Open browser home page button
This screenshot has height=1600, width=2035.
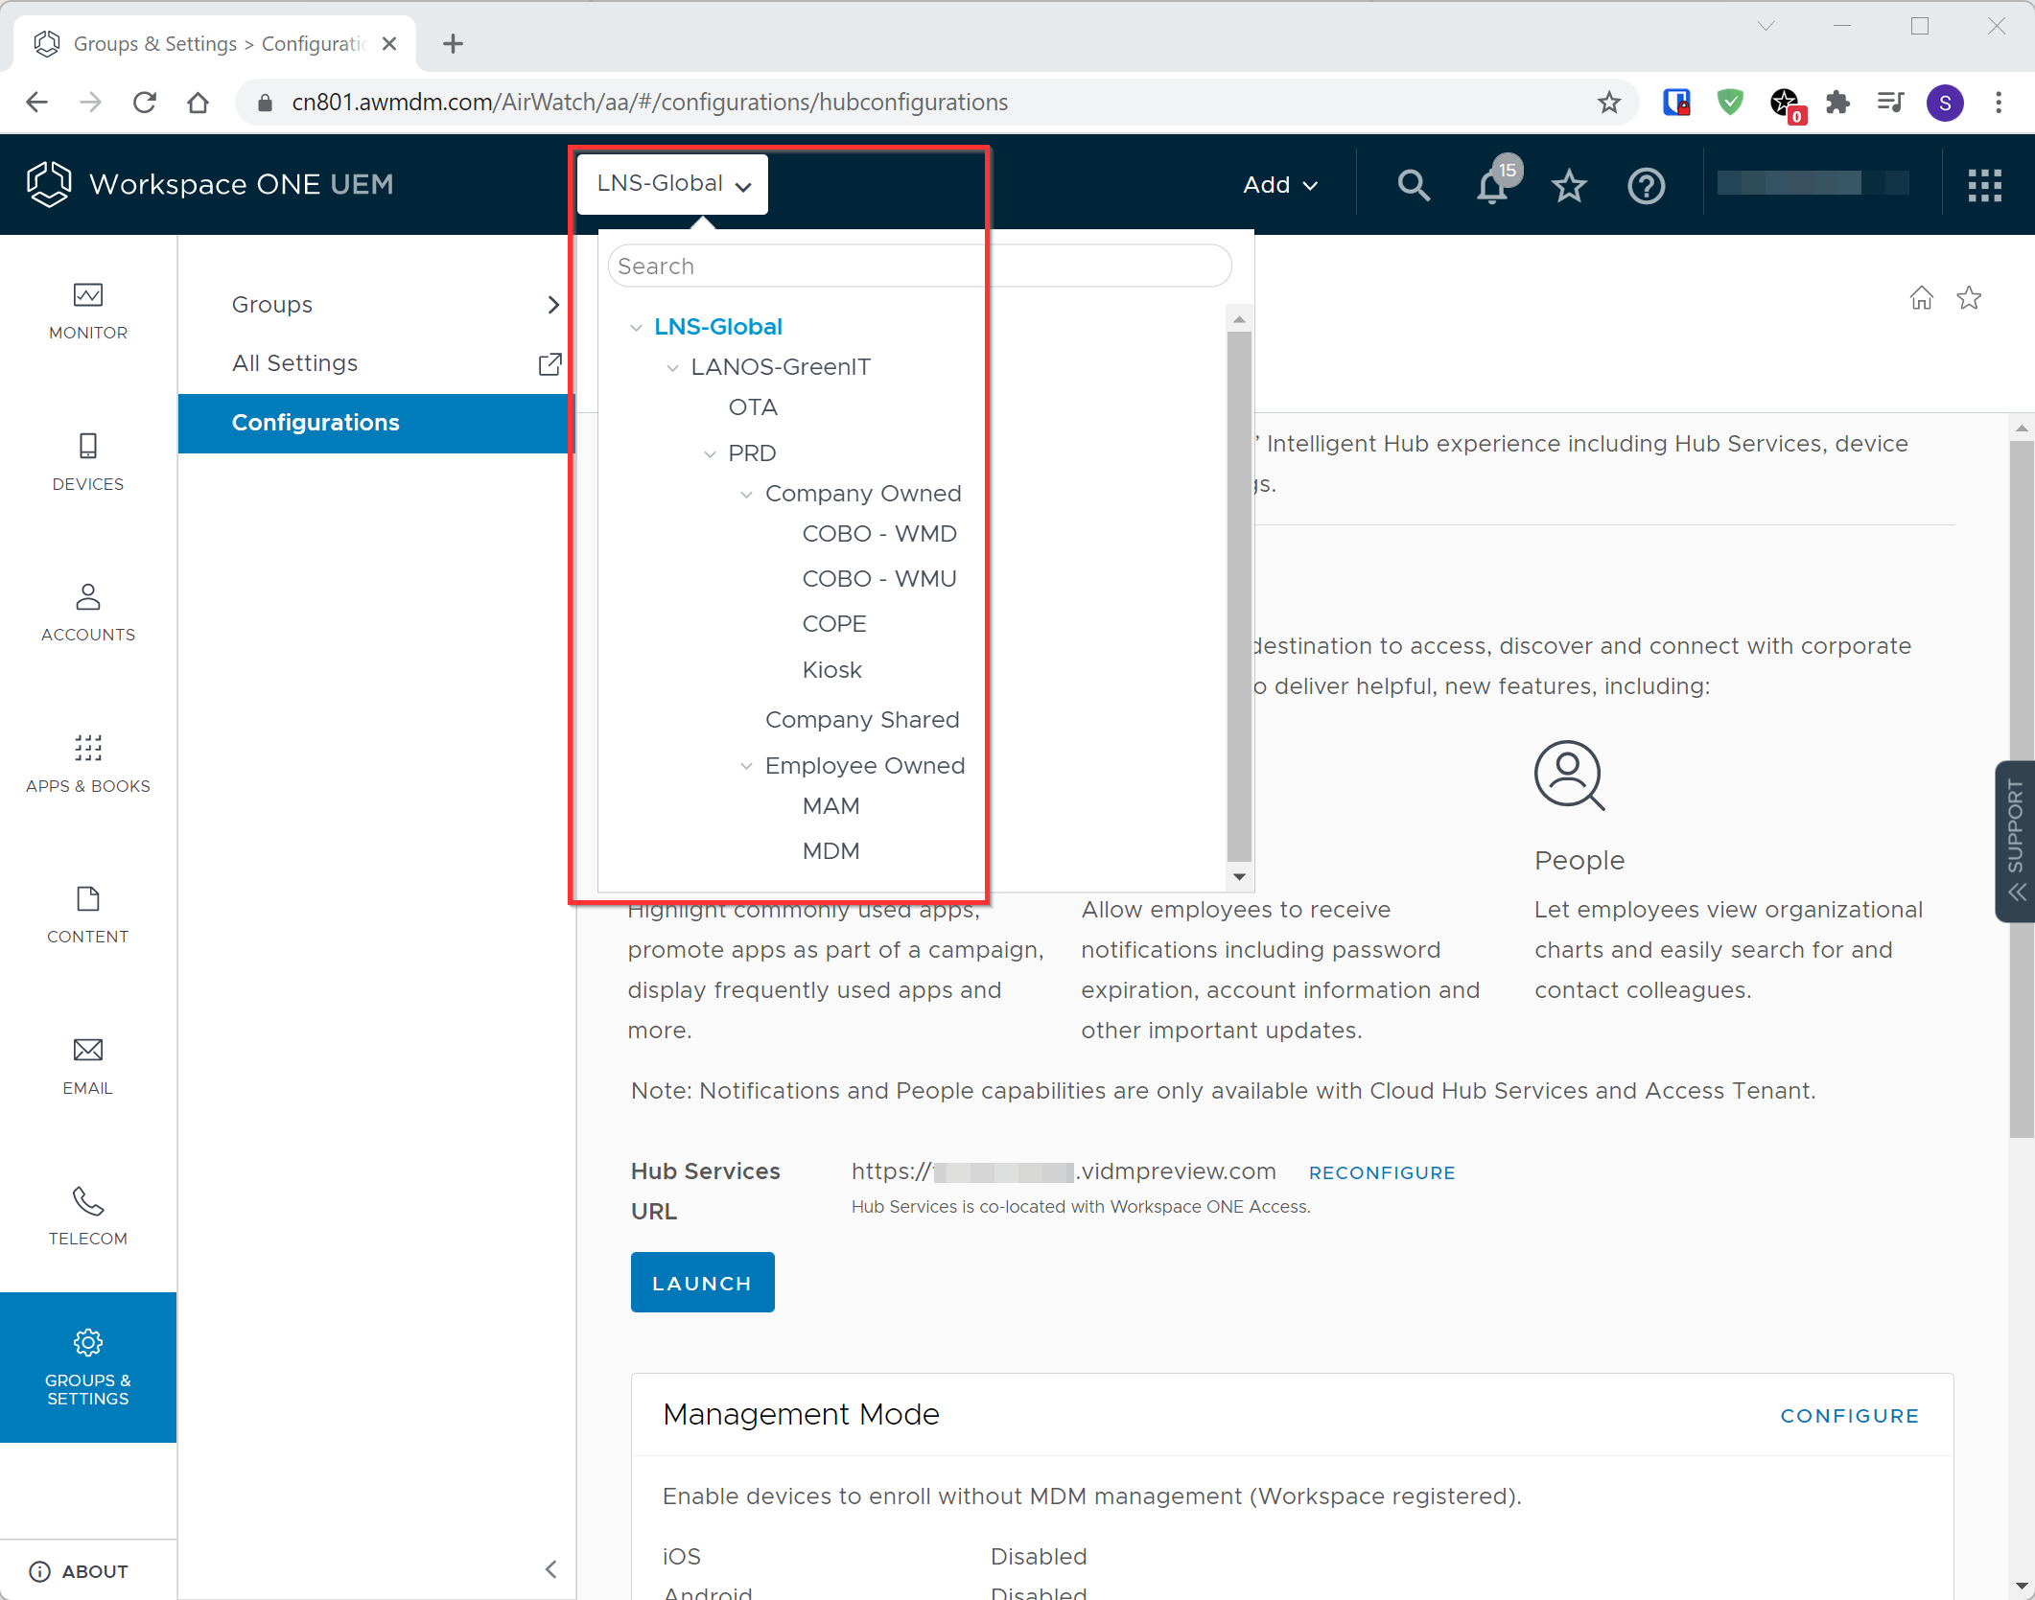(x=198, y=103)
